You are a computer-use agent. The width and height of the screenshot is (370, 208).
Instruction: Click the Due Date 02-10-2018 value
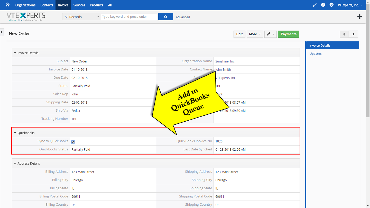click(x=80, y=78)
